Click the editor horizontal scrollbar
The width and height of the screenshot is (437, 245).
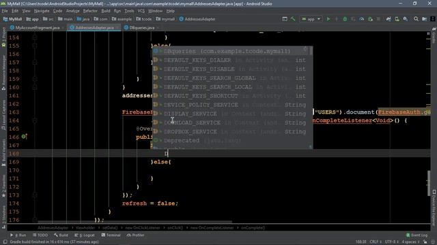click(x=135, y=222)
